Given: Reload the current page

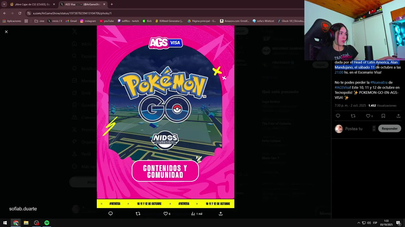Looking at the screenshot, I should (x=20, y=13).
